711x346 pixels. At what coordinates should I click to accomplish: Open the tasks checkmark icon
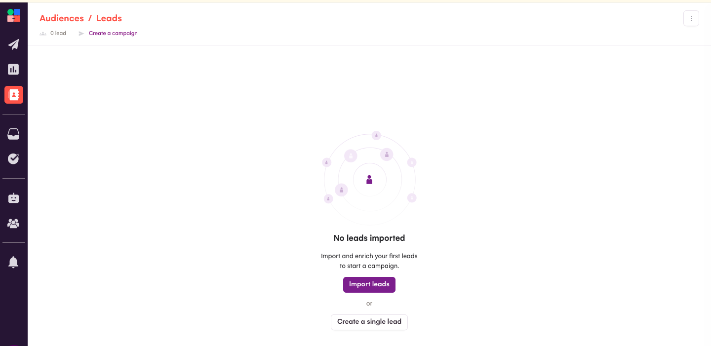14,158
